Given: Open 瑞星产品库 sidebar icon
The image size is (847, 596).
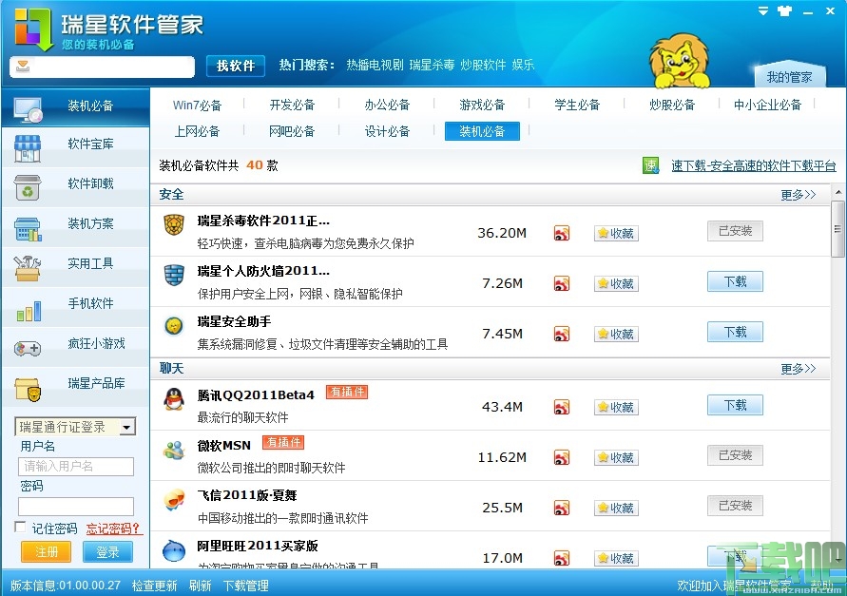Looking at the screenshot, I should coord(28,389).
